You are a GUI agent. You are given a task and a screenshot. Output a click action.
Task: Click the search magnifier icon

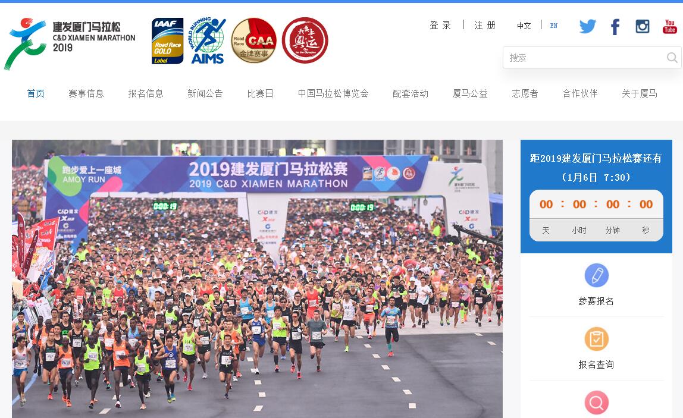point(672,58)
